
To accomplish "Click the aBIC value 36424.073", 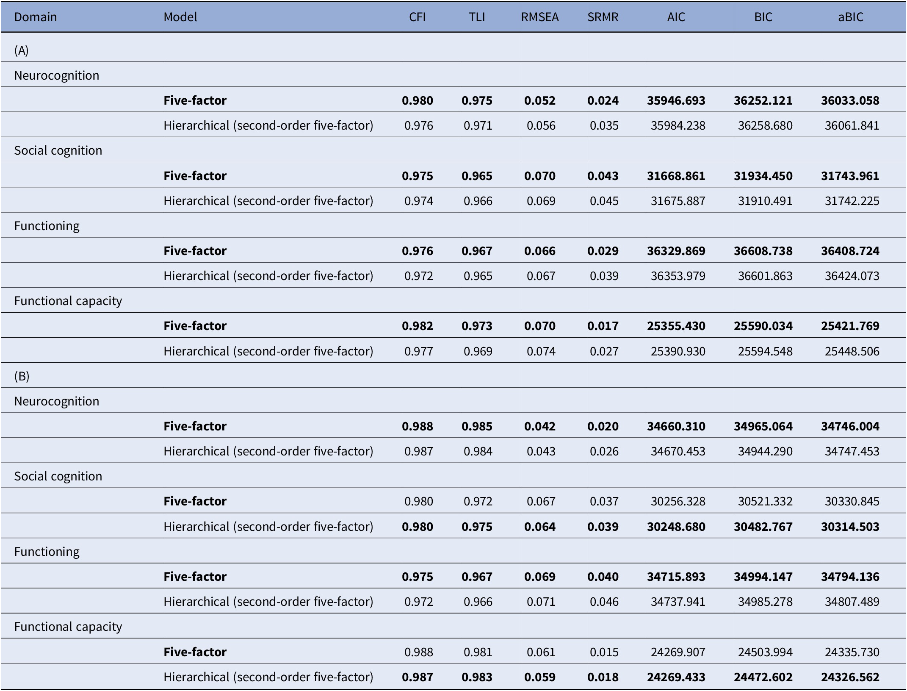I will coord(852,276).
